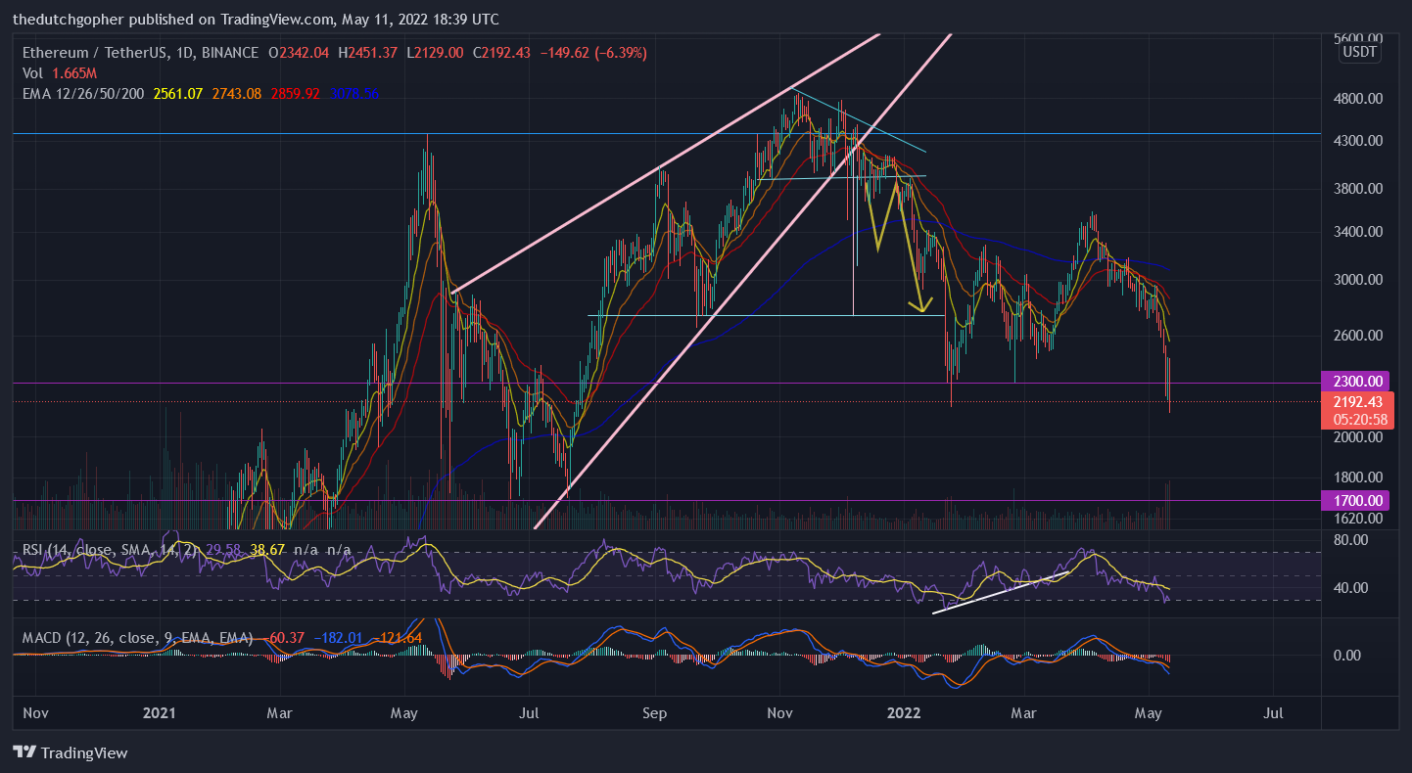Click the yellow EMA value 2561.07
The height and width of the screenshot is (773, 1412).
[177, 93]
